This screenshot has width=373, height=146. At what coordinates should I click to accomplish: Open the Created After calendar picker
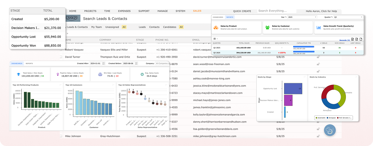click(x=104, y=63)
